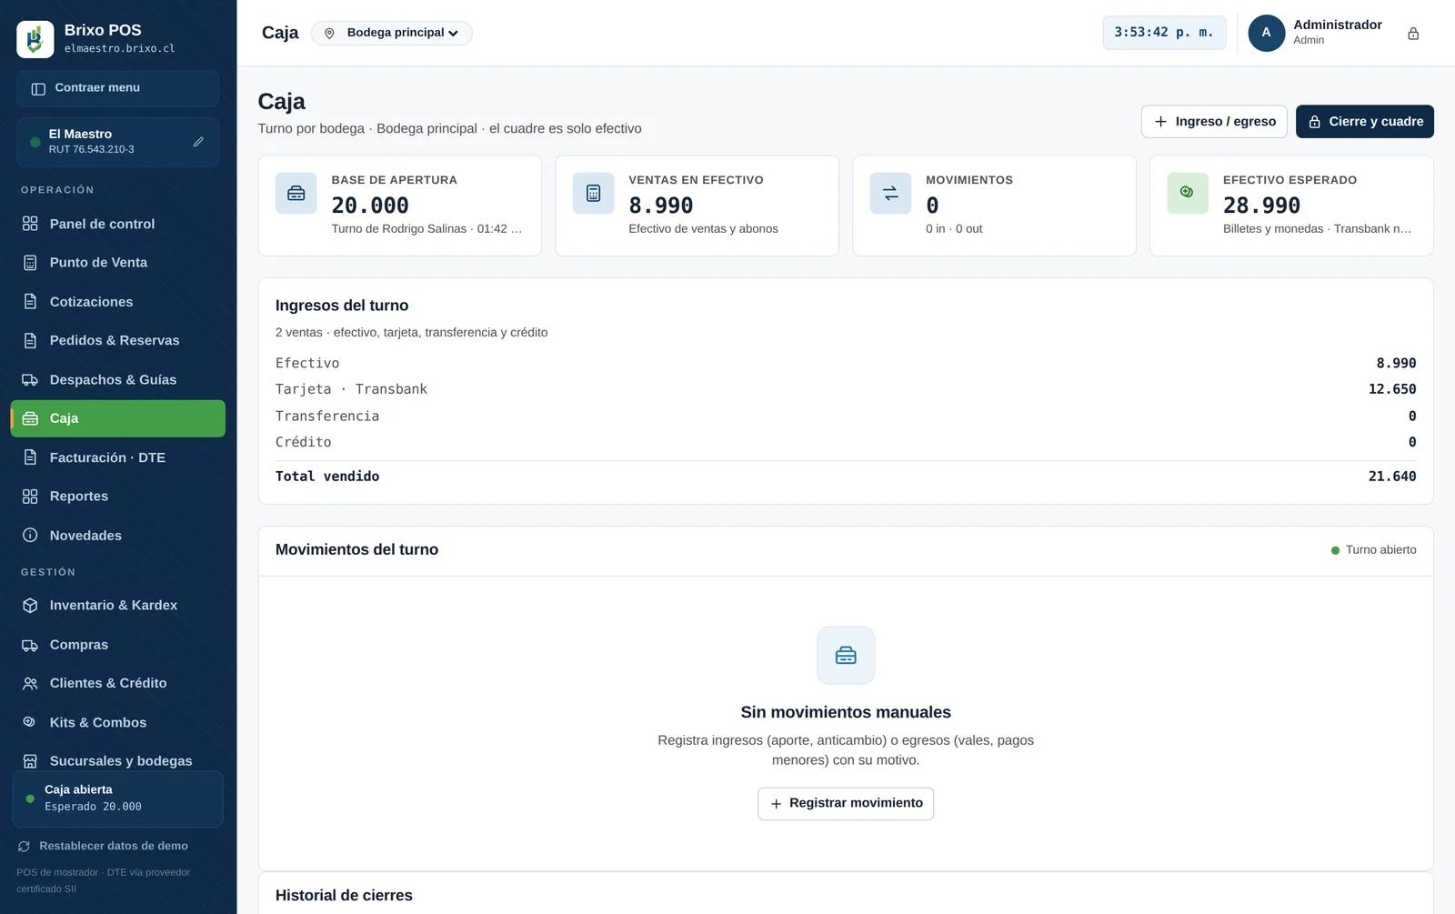Open Facturación · DTE in the sidebar

[x=117, y=457]
